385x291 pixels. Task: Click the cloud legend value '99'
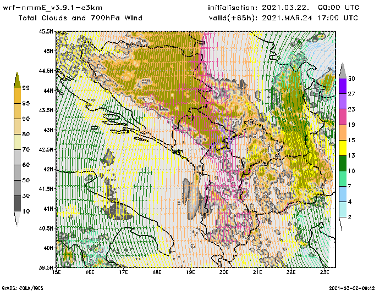pyautogui.click(x=26, y=88)
